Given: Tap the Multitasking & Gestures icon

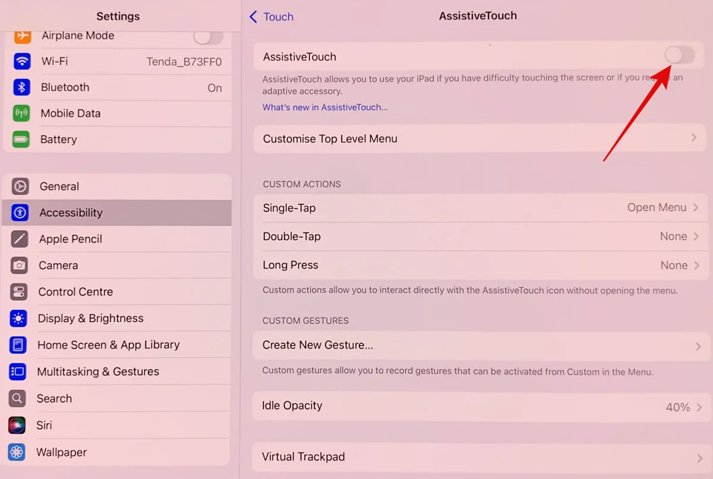Looking at the screenshot, I should (x=18, y=372).
